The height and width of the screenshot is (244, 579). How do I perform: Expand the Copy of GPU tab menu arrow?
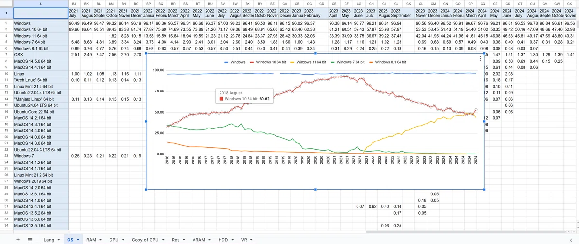point(163,240)
